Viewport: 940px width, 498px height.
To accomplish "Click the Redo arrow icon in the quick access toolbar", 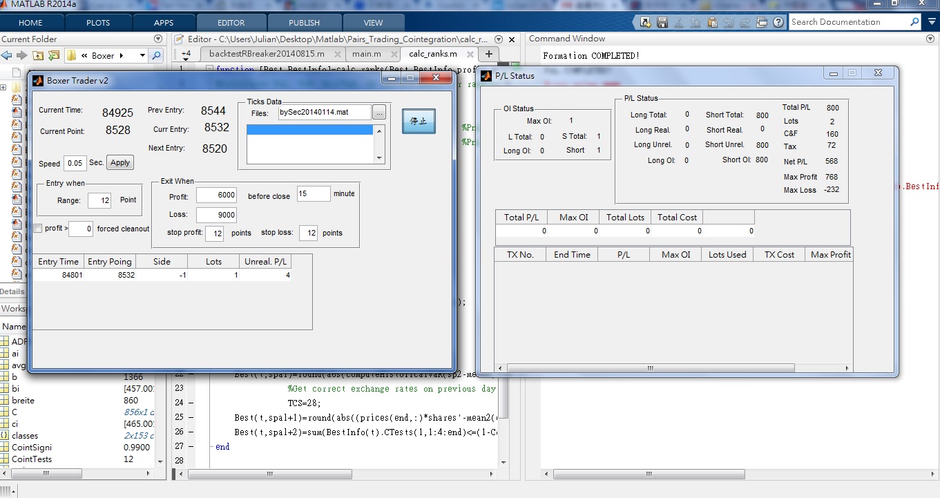I will point(745,23).
